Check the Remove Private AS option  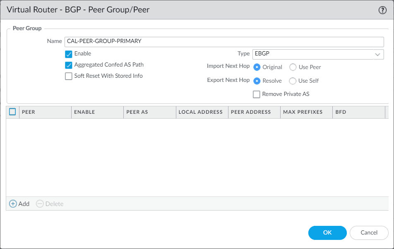256,94
